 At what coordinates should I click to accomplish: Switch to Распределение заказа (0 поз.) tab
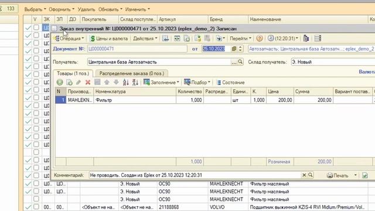point(131,73)
